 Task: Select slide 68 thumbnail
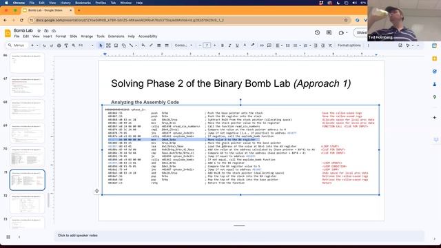pos(27,110)
